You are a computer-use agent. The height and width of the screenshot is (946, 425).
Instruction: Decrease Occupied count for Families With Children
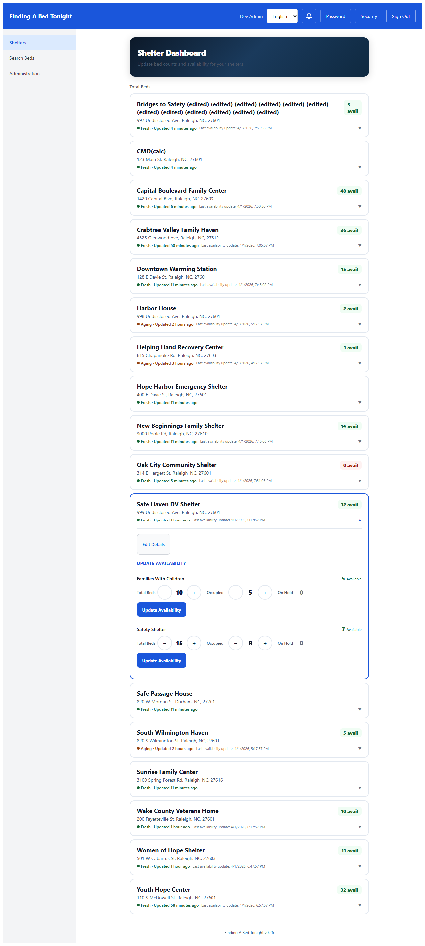click(x=236, y=592)
